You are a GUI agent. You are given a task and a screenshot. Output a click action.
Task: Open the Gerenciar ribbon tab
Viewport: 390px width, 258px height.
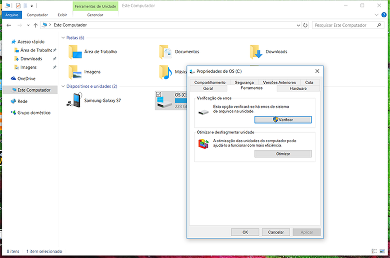pyautogui.click(x=95, y=15)
